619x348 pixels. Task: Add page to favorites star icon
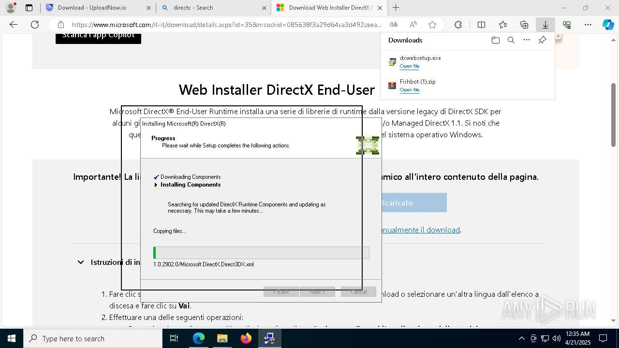tap(432, 25)
